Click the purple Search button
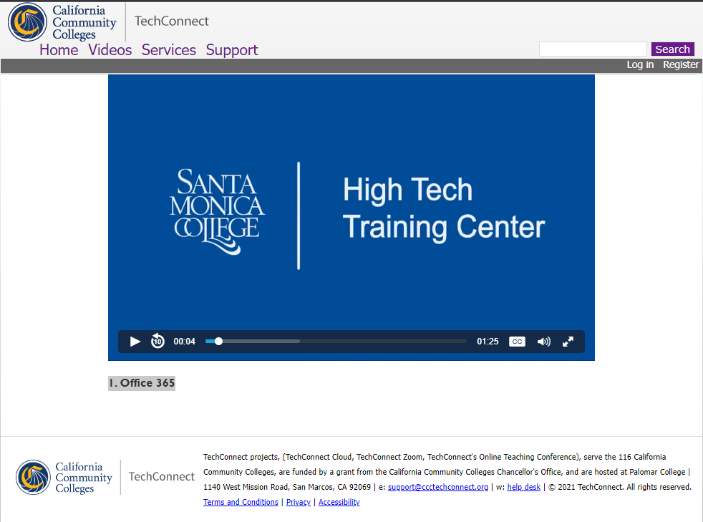 [672, 49]
